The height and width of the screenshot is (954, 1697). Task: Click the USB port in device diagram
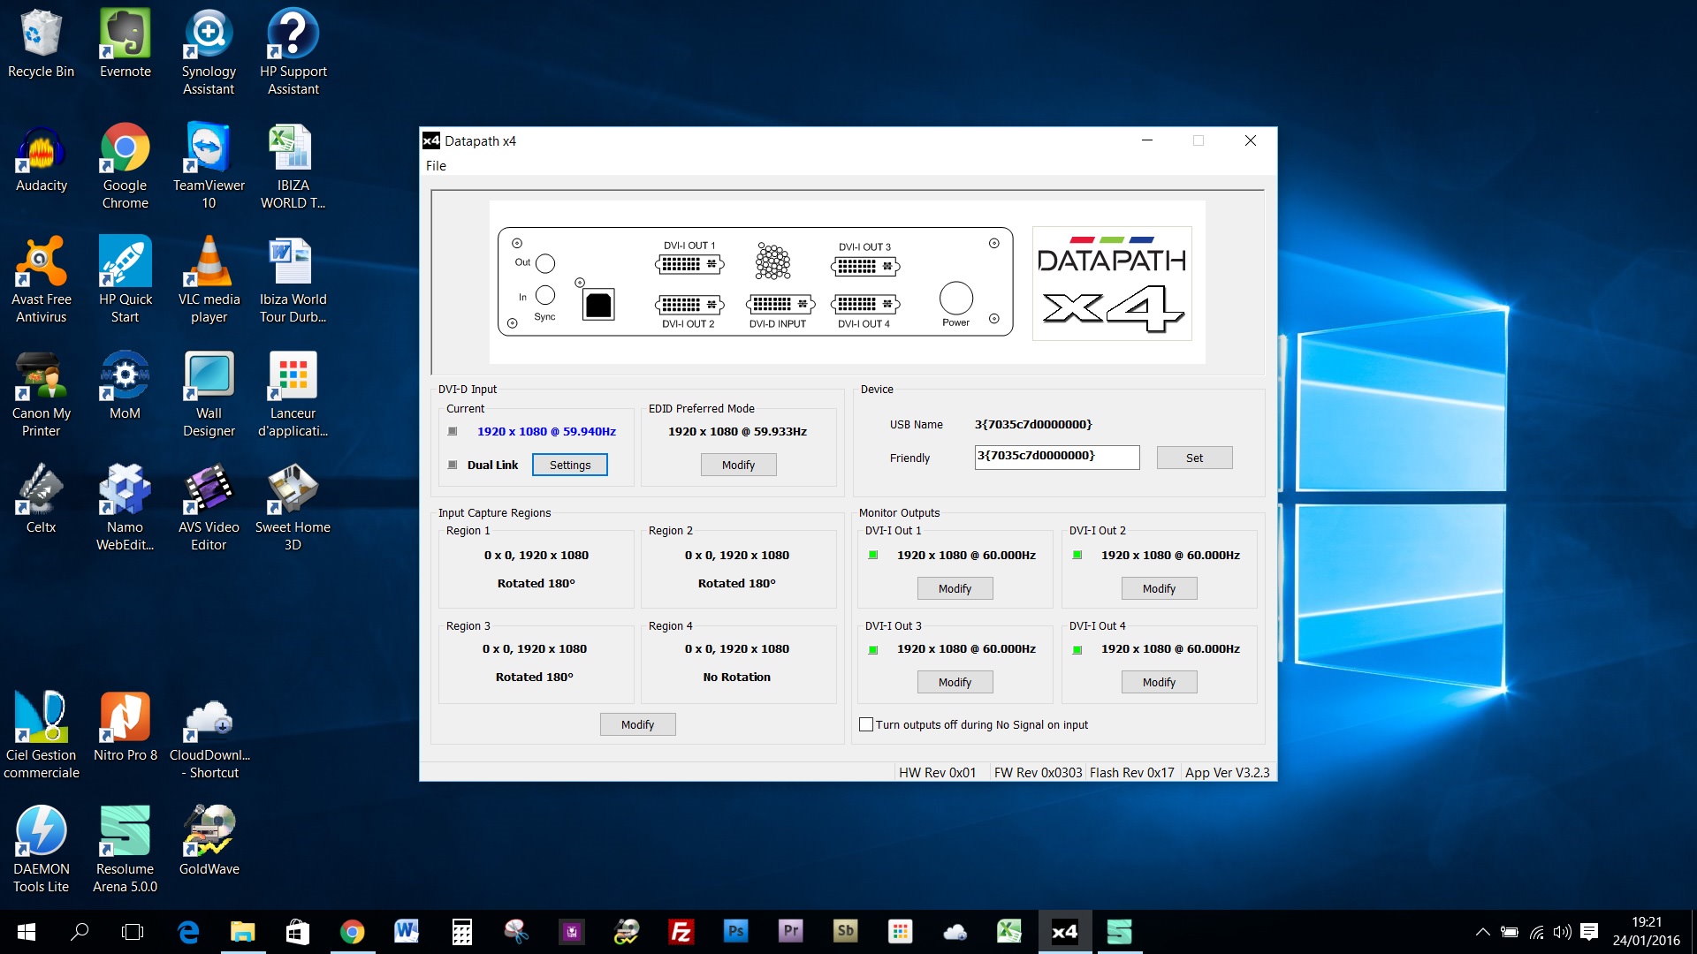(598, 305)
